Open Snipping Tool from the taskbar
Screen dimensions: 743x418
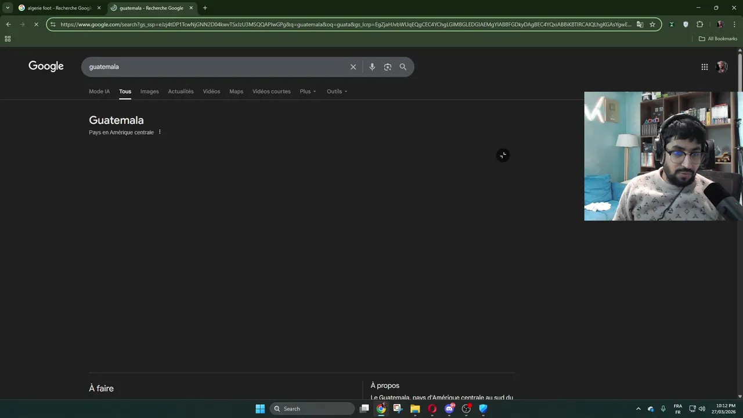[398, 409]
